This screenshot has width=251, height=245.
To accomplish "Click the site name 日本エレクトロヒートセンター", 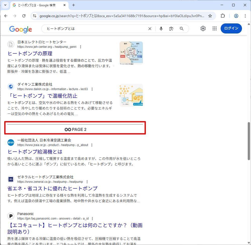I will pos(42,42).
